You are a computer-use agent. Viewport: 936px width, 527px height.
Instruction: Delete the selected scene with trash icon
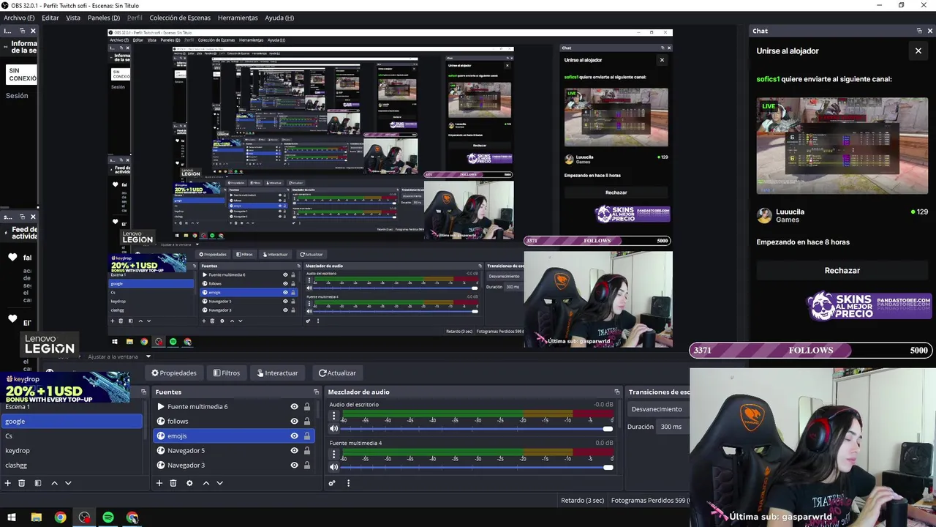(22, 483)
